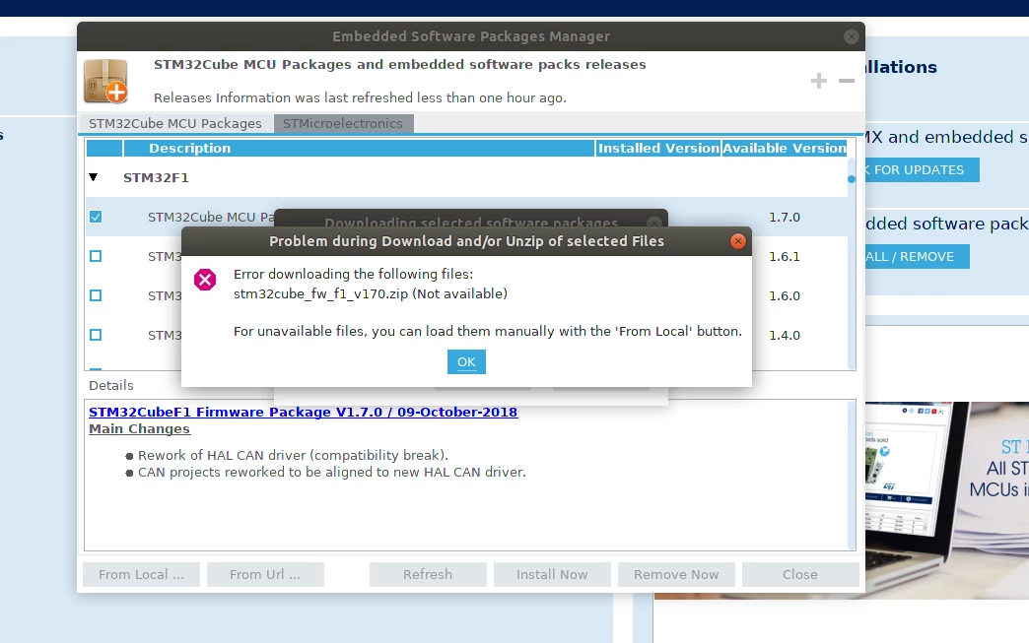Click the red error icon in dialog

click(x=205, y=280)
